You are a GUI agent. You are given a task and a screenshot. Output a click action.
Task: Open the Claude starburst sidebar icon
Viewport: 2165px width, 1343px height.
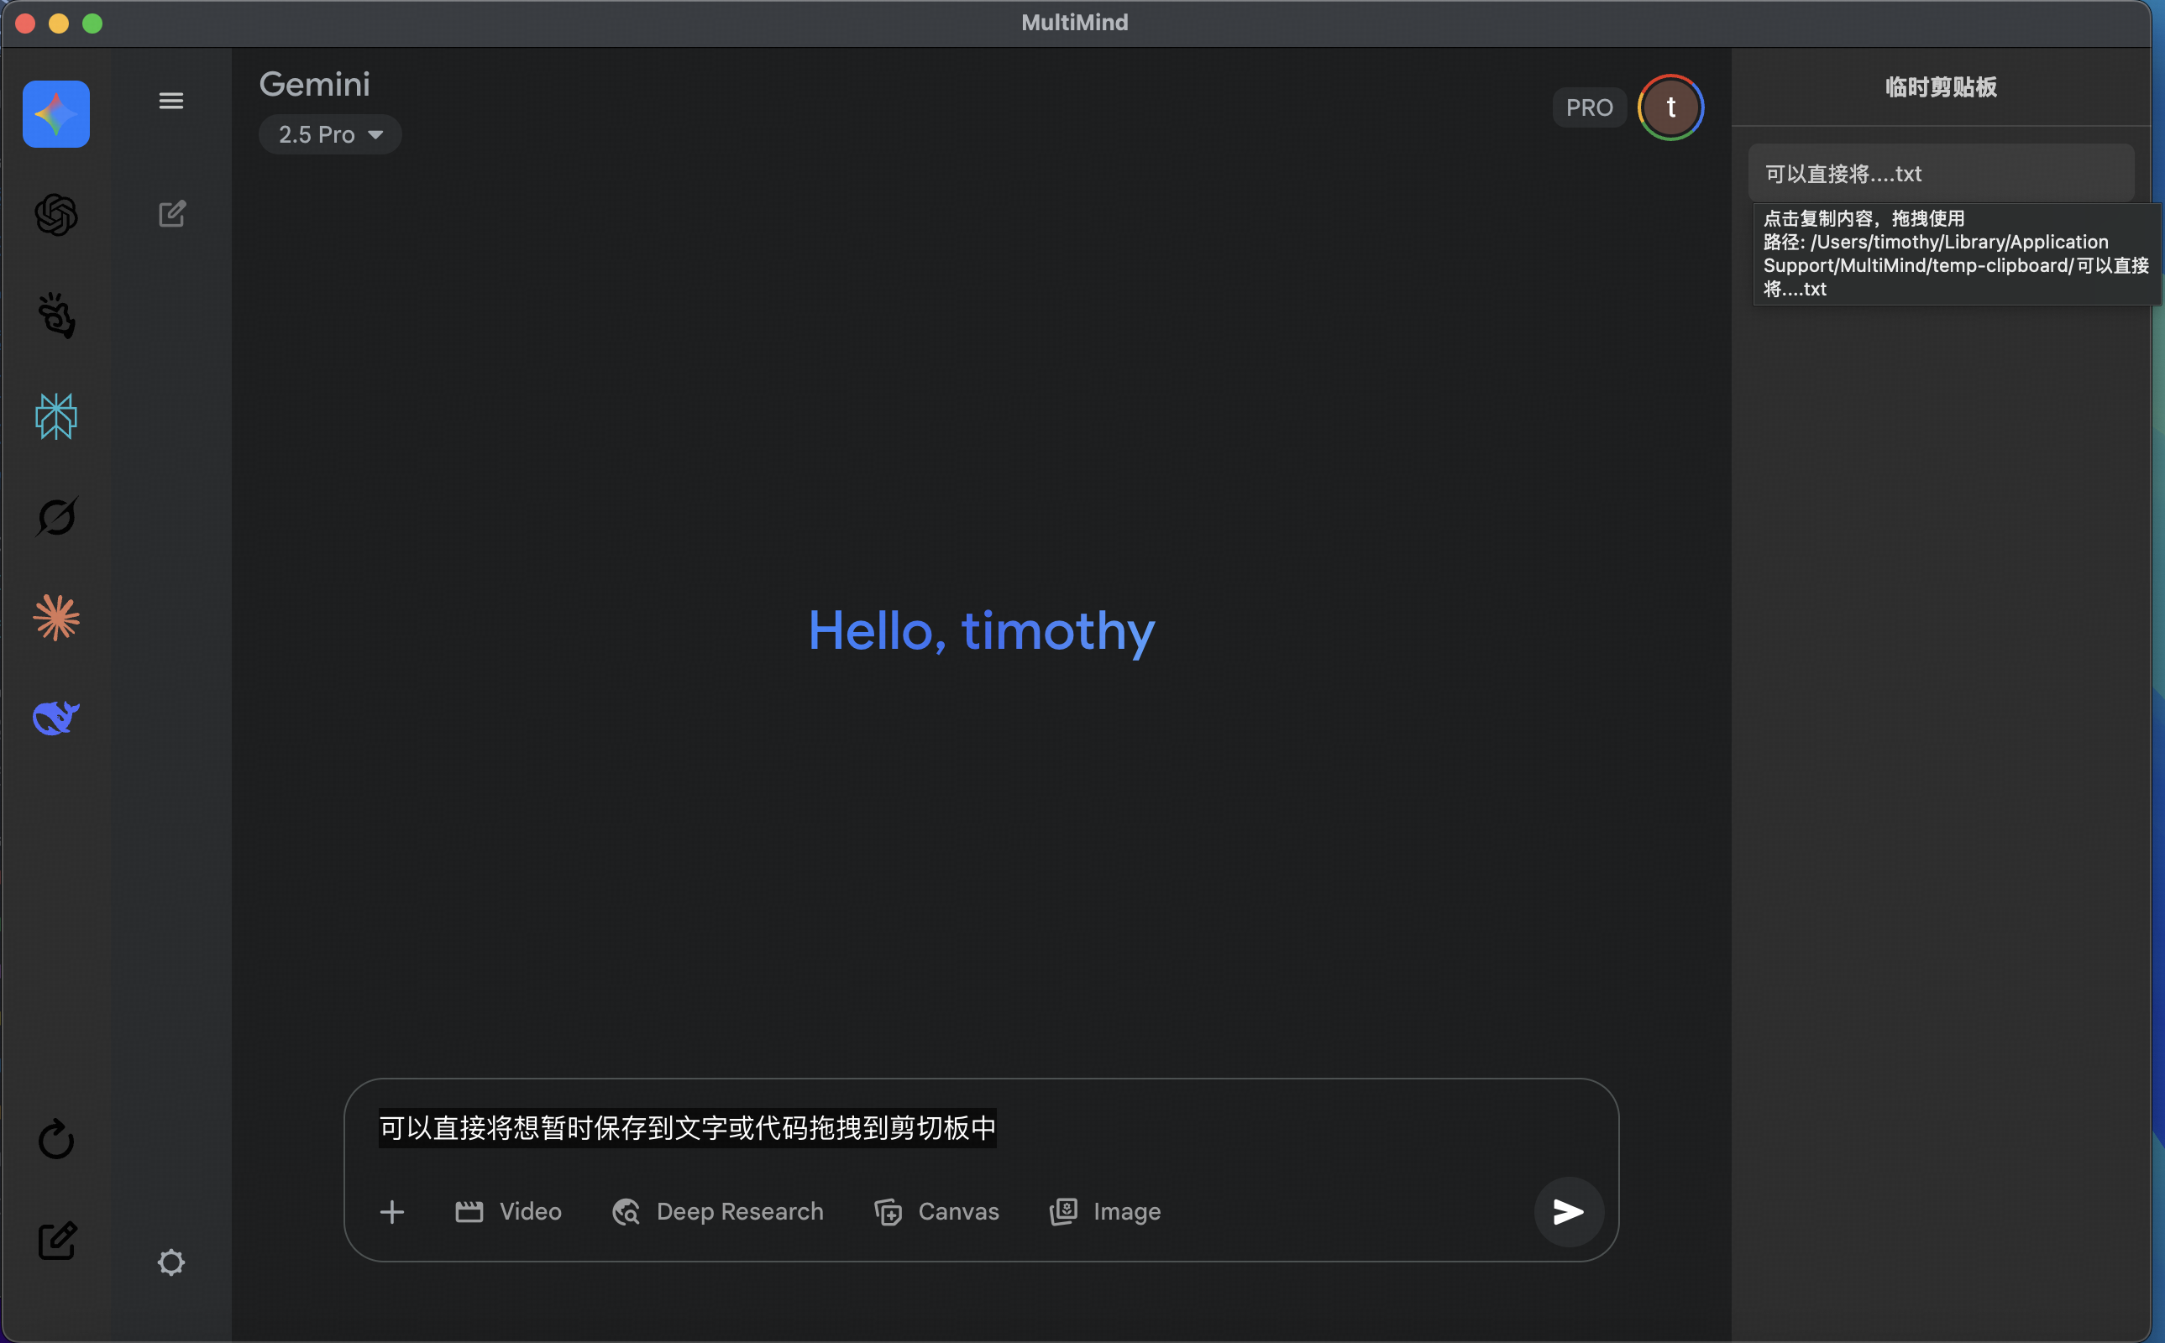coord(56,617)
